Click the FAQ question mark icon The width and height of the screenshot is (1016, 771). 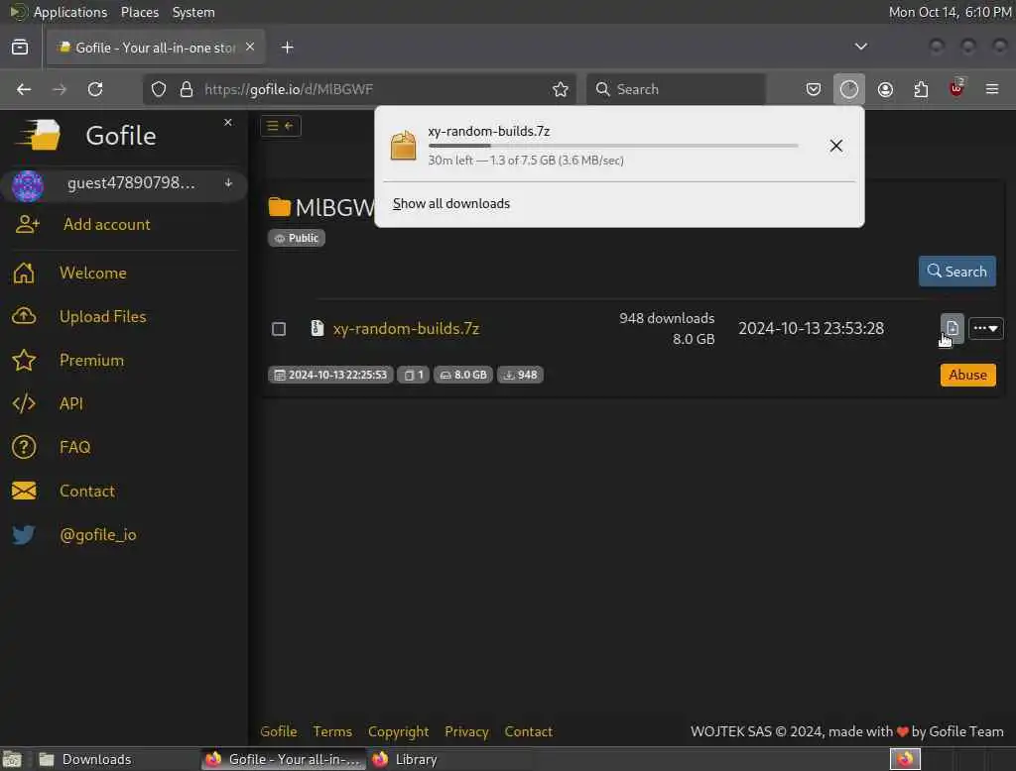pyautogui.click(x=24, y=447)
